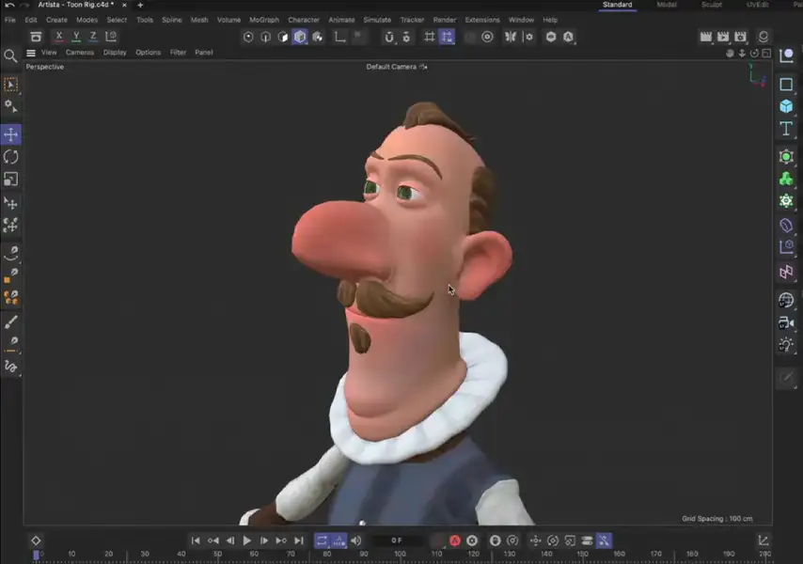This screenshot has width=803, height=564.
Task: Click frame 100 on timeline ruler
Action: pos(400,555)
